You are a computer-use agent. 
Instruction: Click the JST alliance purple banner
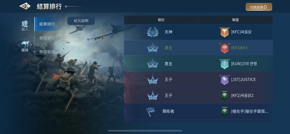[224, 80]
